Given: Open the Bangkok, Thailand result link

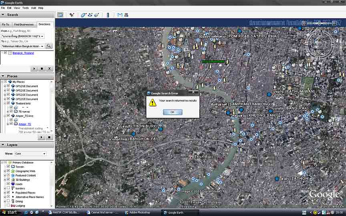Looking at the screenshot, I should coord(23,53).
